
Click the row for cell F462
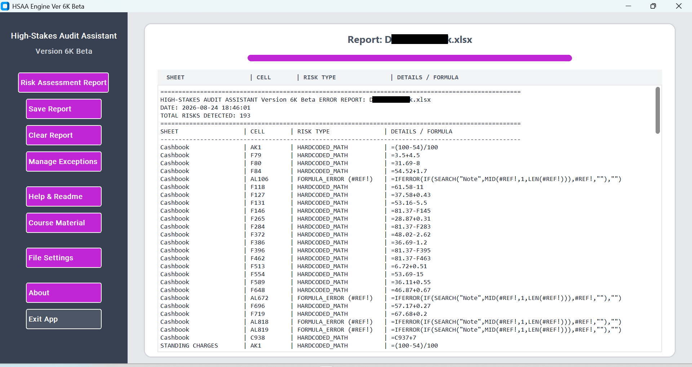296,258
